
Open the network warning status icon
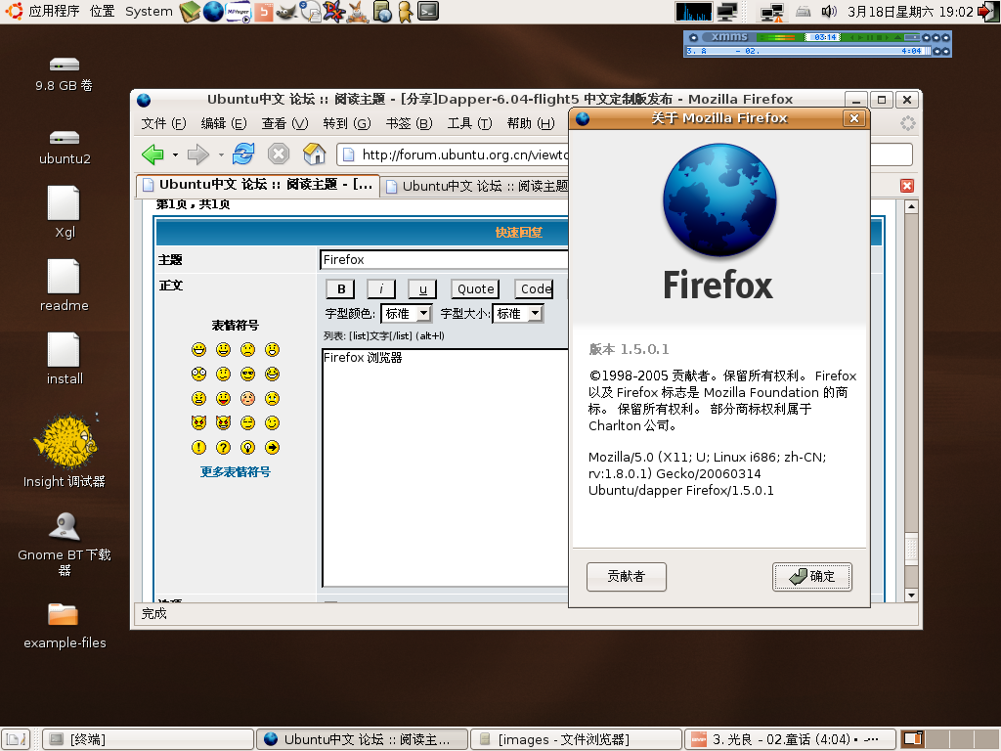click(x=772, y=12)
